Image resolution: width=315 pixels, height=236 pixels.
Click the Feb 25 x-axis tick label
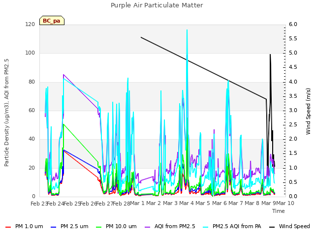pyautogui.click(x=71, y=204)
